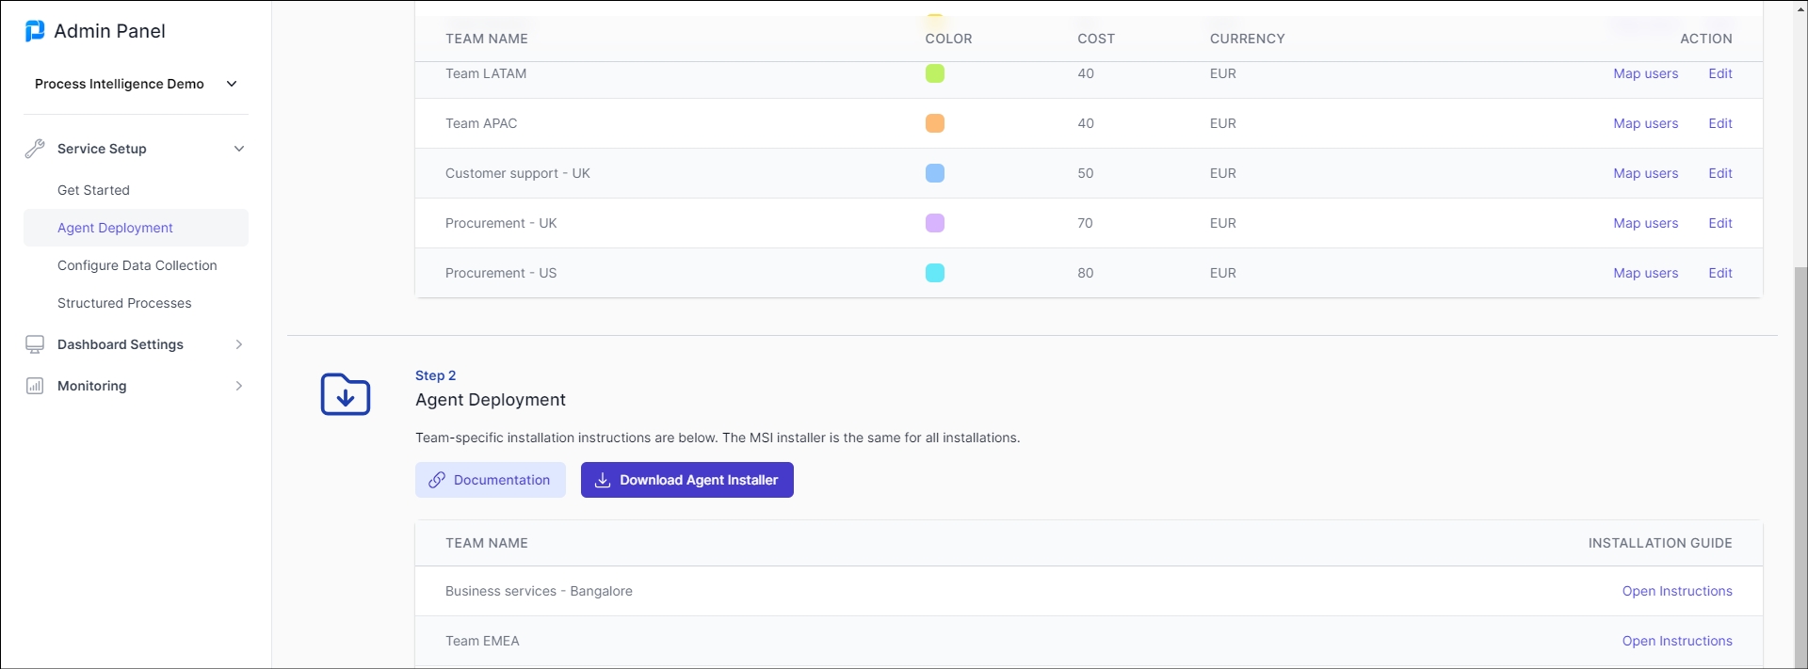Image resolution: width=1808 pixels, height=669 pixels.
Task: Click the Monitoring chart icon
Action: click(35, 386)
